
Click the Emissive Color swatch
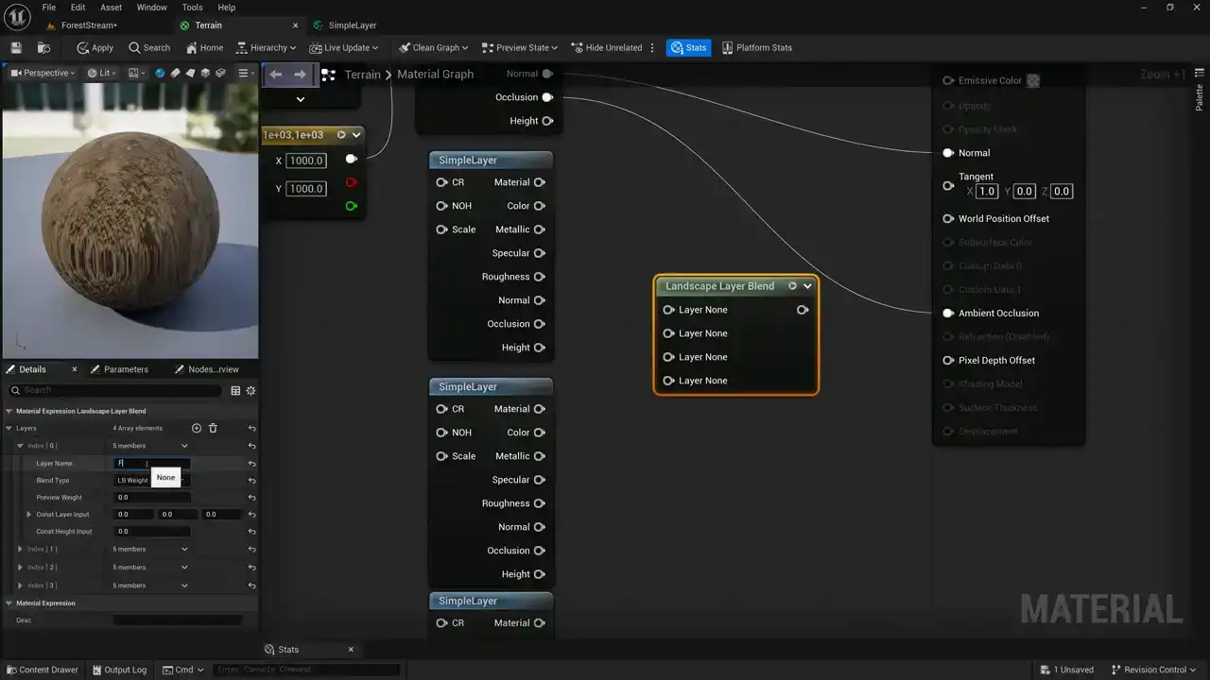1033,81
